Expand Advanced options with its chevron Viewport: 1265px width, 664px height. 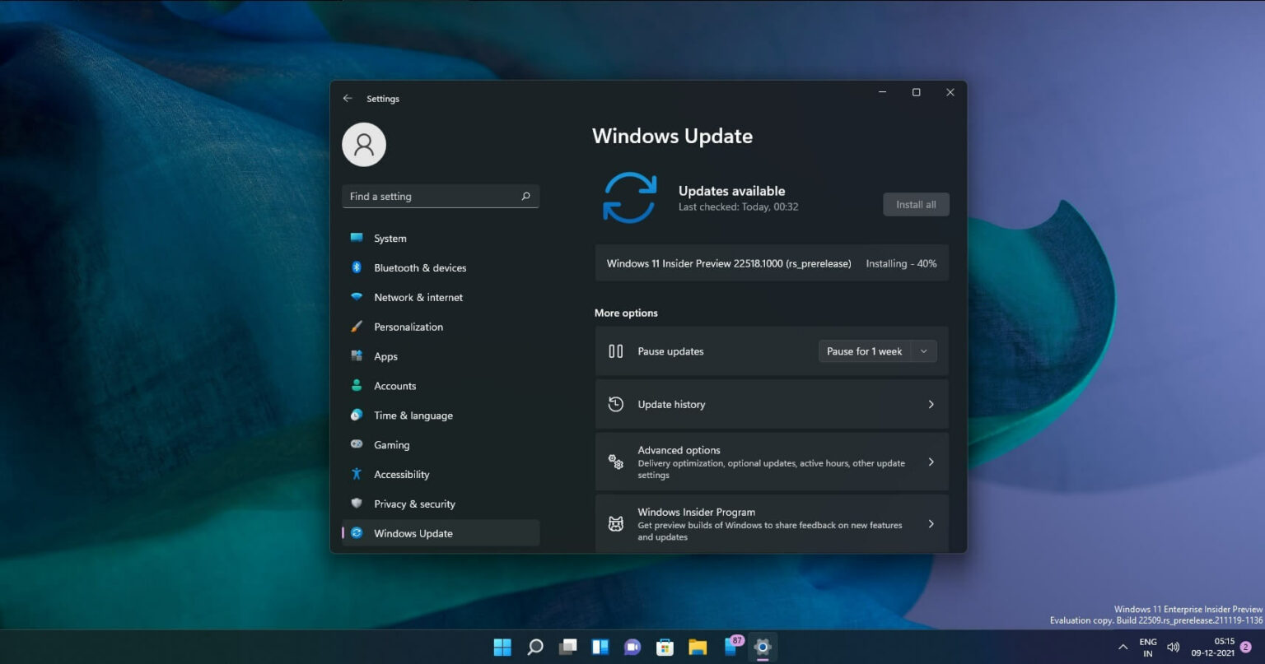click(x=931, y=462)
